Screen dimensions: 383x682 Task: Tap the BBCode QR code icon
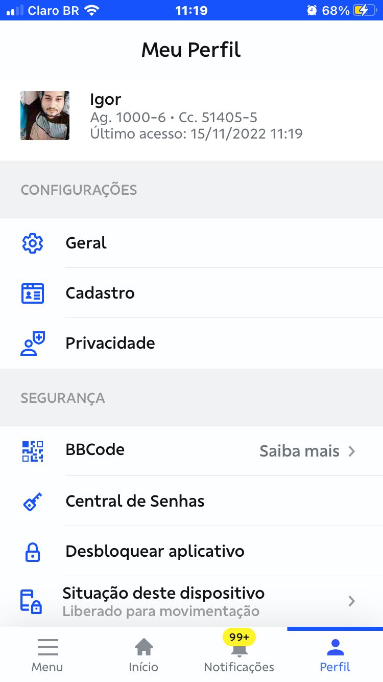coord(33,451)
